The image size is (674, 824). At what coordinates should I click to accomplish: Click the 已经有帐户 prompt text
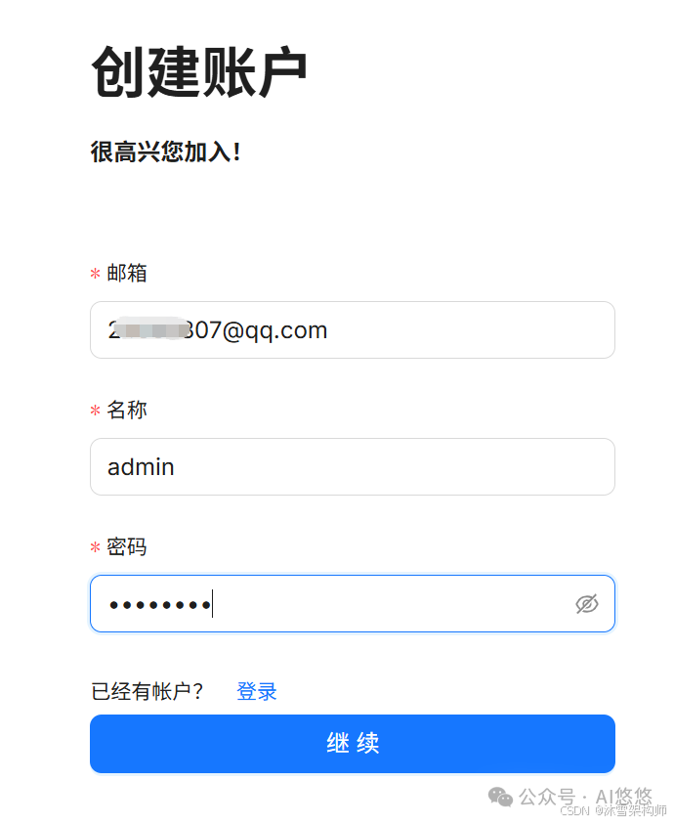147,691
